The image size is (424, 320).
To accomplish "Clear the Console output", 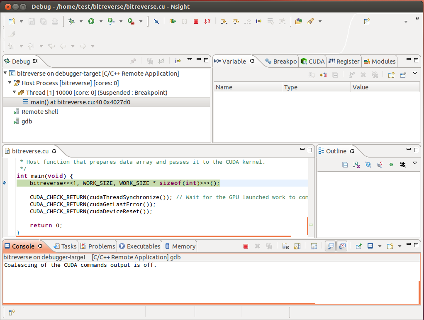I will pyautogui.click(x=285, y=246).
